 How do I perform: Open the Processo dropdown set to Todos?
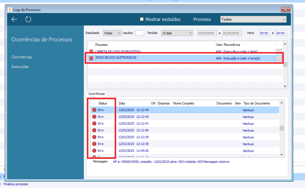[253, 19]
